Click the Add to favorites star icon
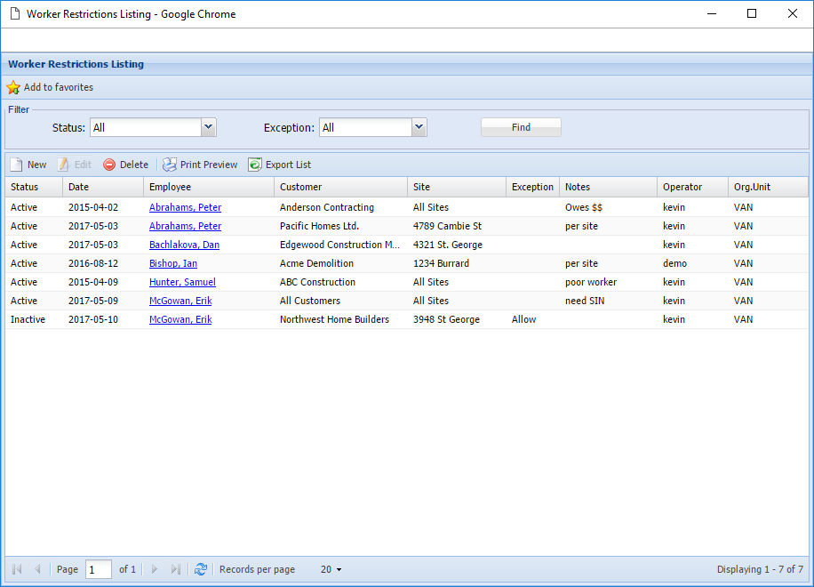The width and height of the screenshot is (814, 587). [13, 88]
